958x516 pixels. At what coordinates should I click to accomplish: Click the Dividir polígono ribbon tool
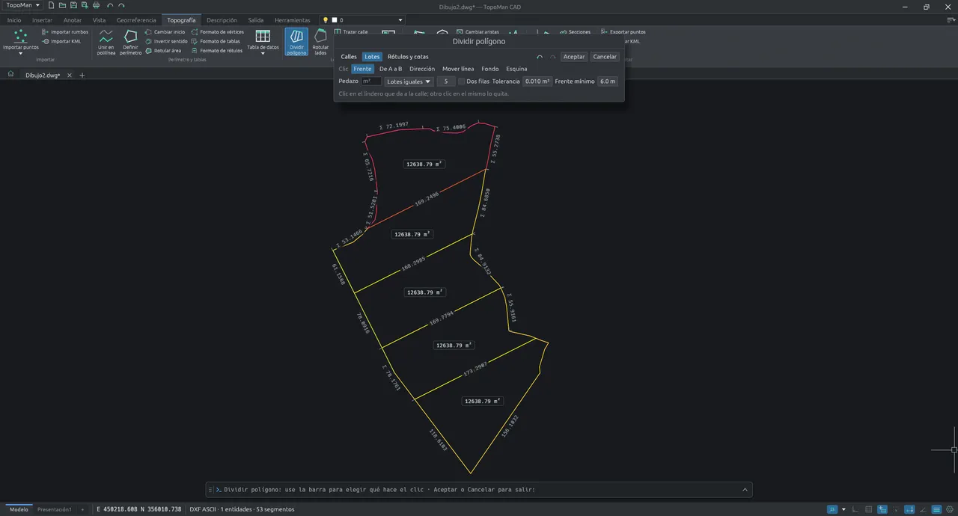coord(296,42)
